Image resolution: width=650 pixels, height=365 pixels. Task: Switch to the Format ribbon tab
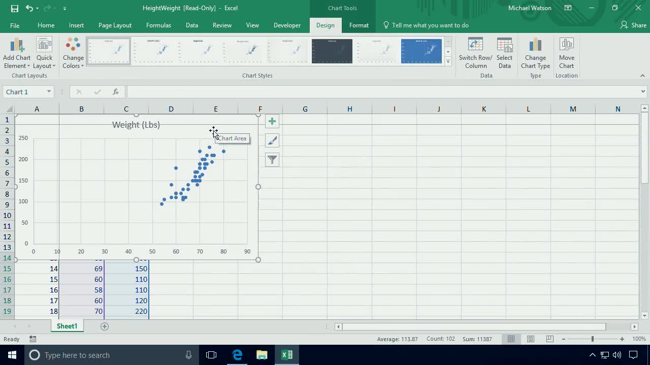[x=359, y=25]
